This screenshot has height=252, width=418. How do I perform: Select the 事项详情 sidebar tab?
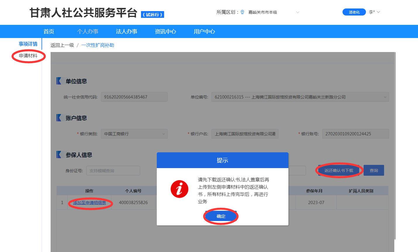[x=28, y=44]
